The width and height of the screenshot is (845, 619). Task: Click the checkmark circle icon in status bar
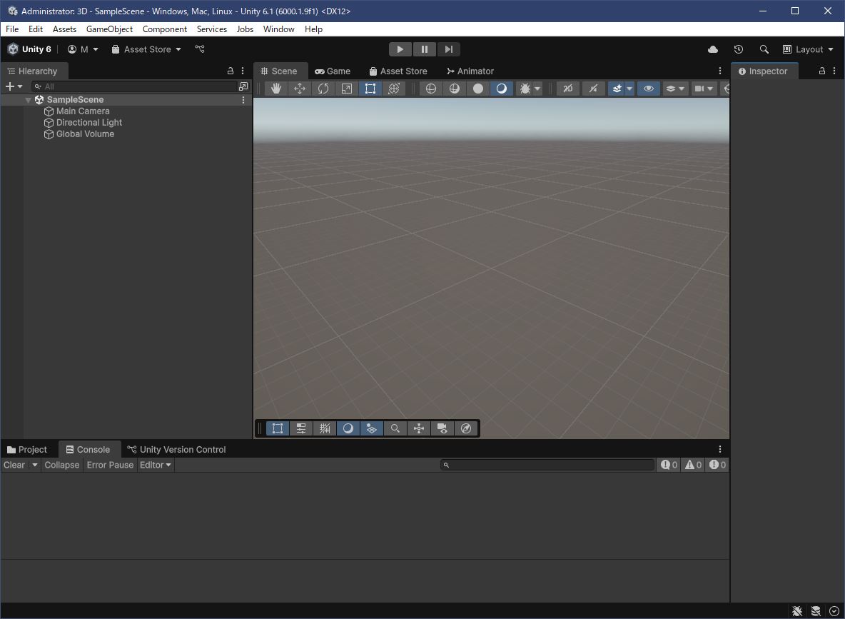(834, 611)
